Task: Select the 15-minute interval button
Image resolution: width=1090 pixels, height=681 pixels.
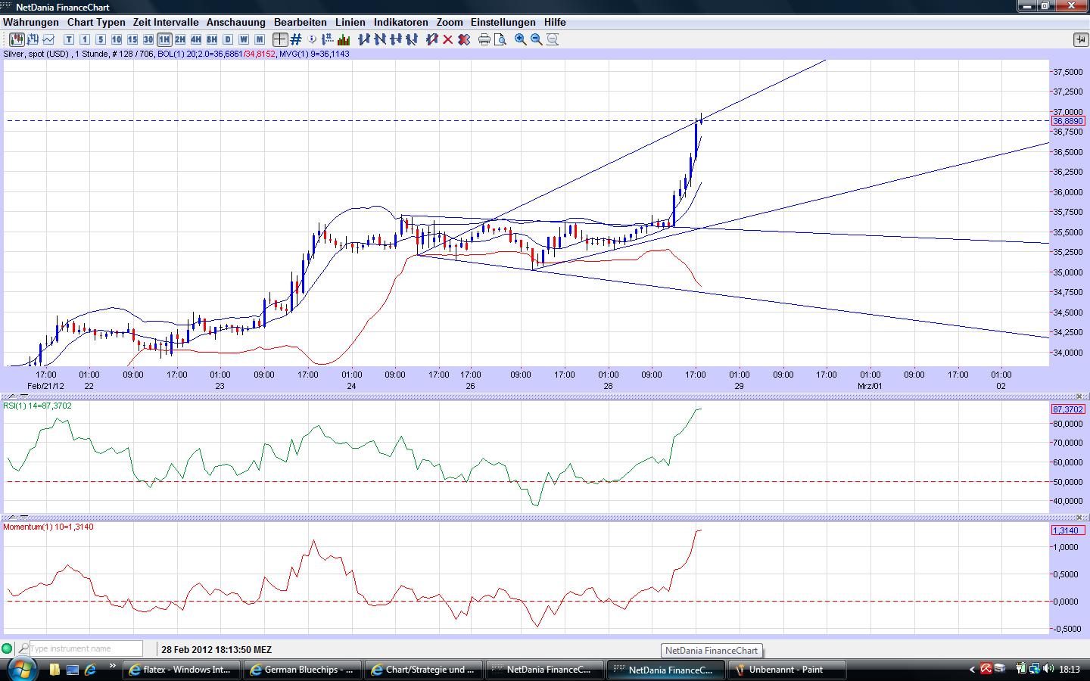Action: [x=132, y=39]
